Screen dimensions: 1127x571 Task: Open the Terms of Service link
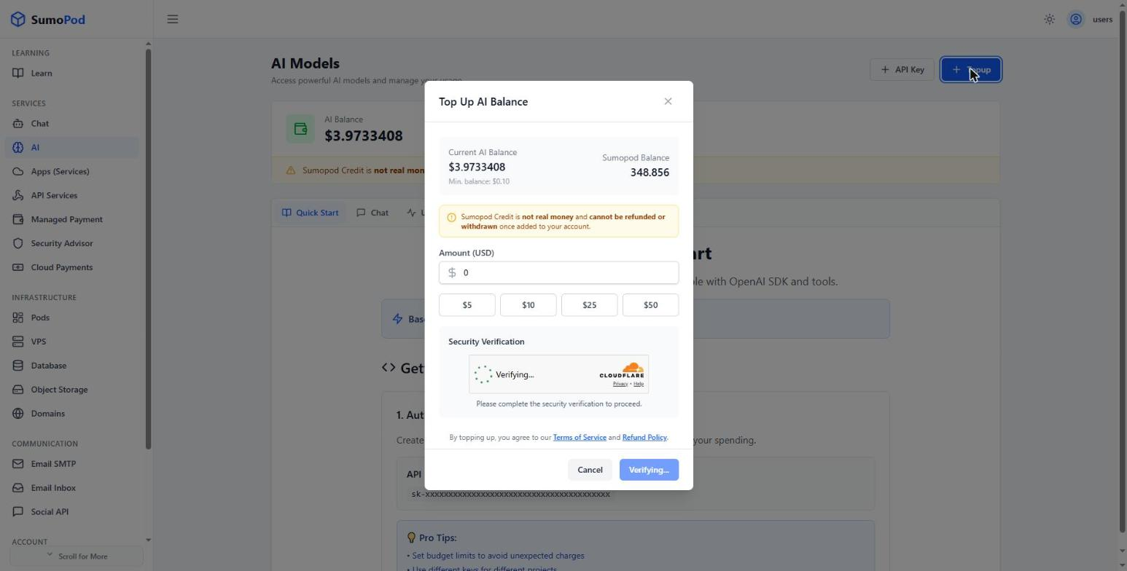(x=580, y=438)
